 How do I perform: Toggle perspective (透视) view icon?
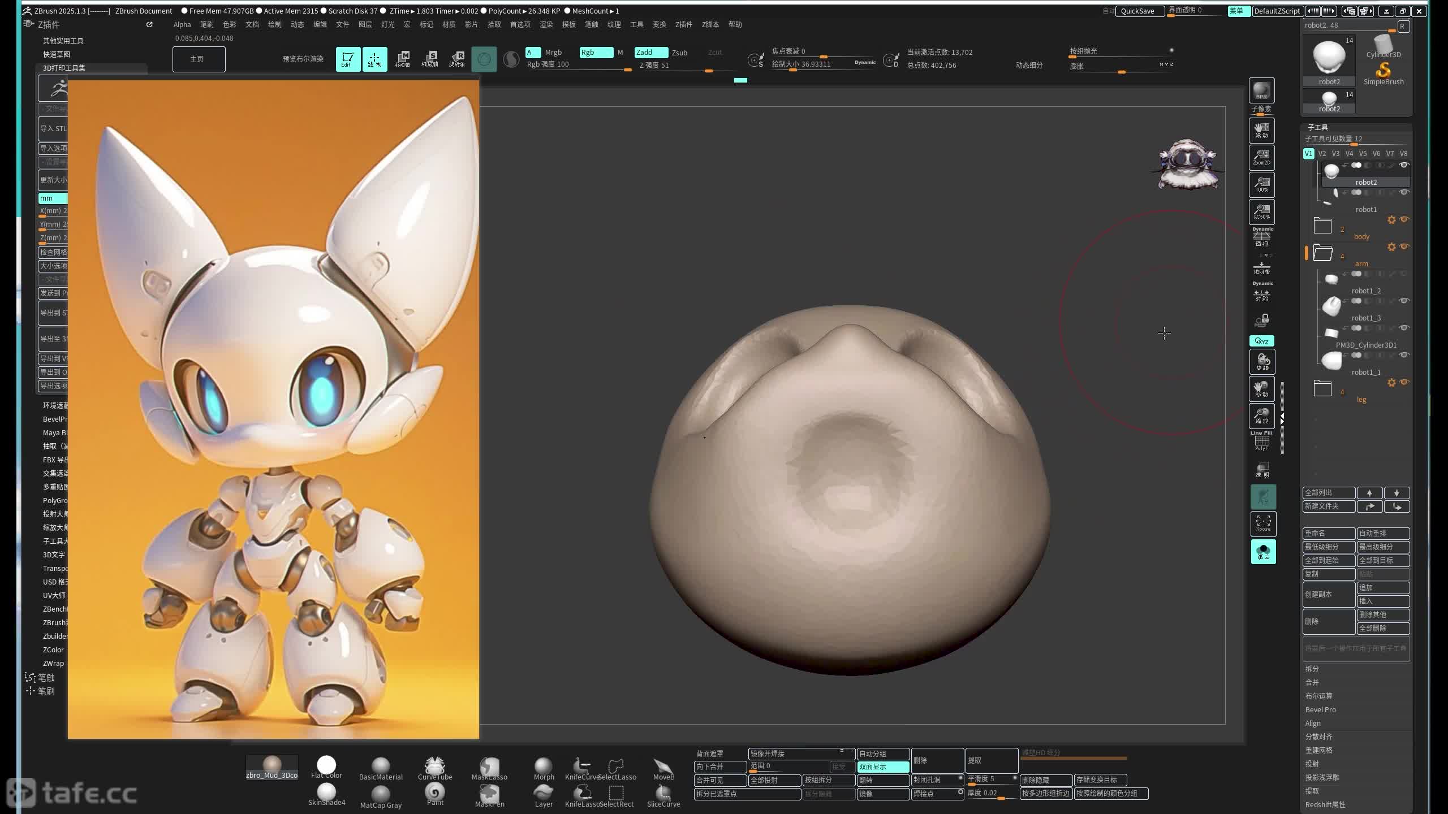[x=1261, y=237]
